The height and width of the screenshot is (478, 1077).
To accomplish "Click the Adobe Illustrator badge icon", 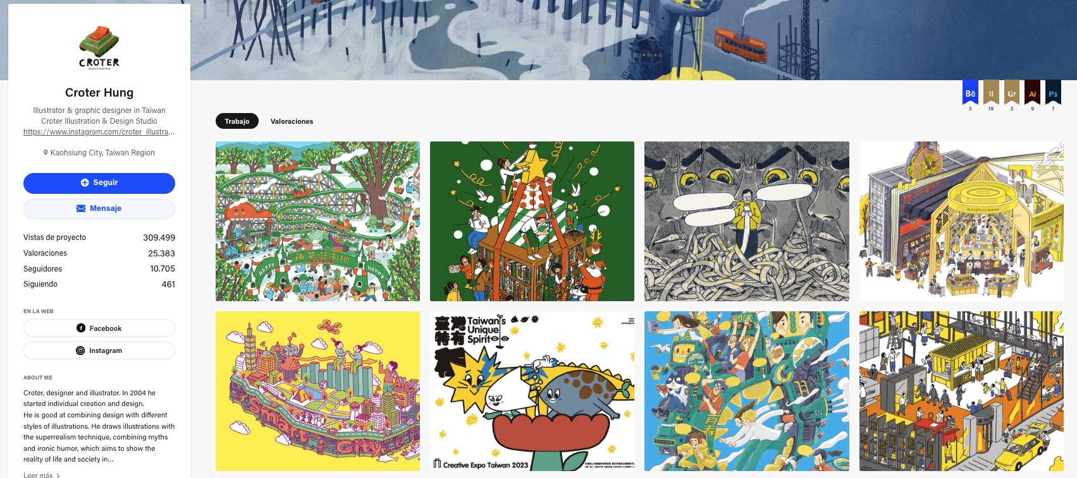I will point(1033,92).
